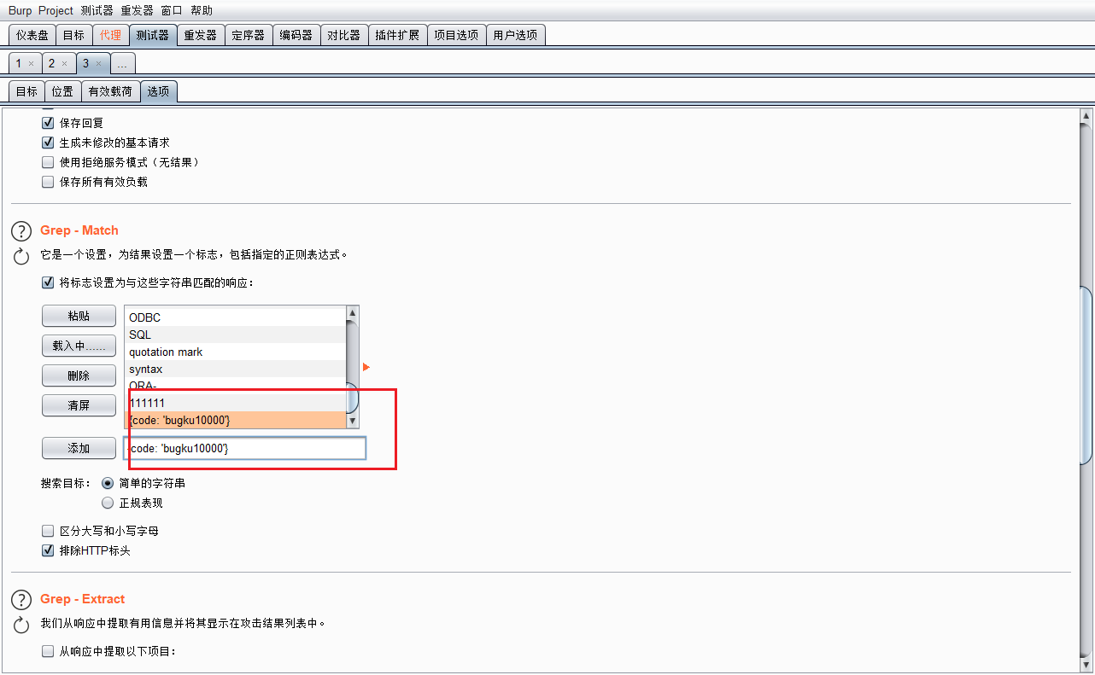Click the help icon beside Grep - Extract

pos(20,599)
